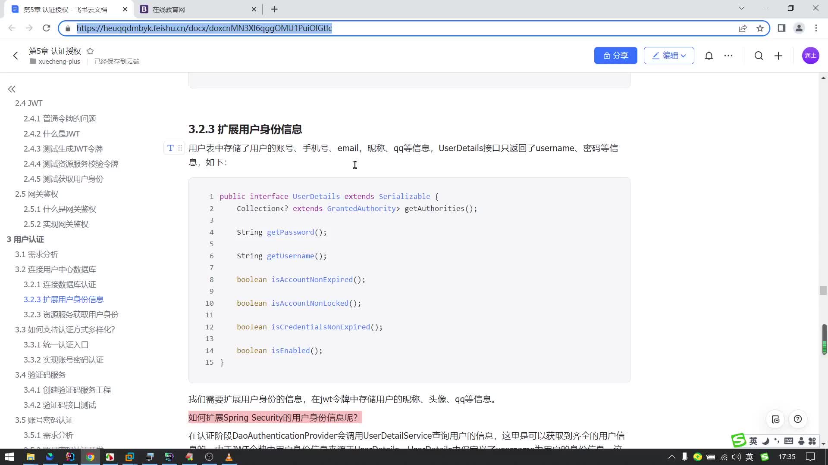Viewport: 828px width, 465px height.
Task: Open the 编辑 mode dropdown
Action: pyautogui.click(x=669, y=56)
